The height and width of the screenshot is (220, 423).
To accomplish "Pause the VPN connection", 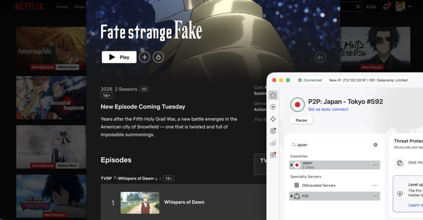I will click(x=301, y=120).
